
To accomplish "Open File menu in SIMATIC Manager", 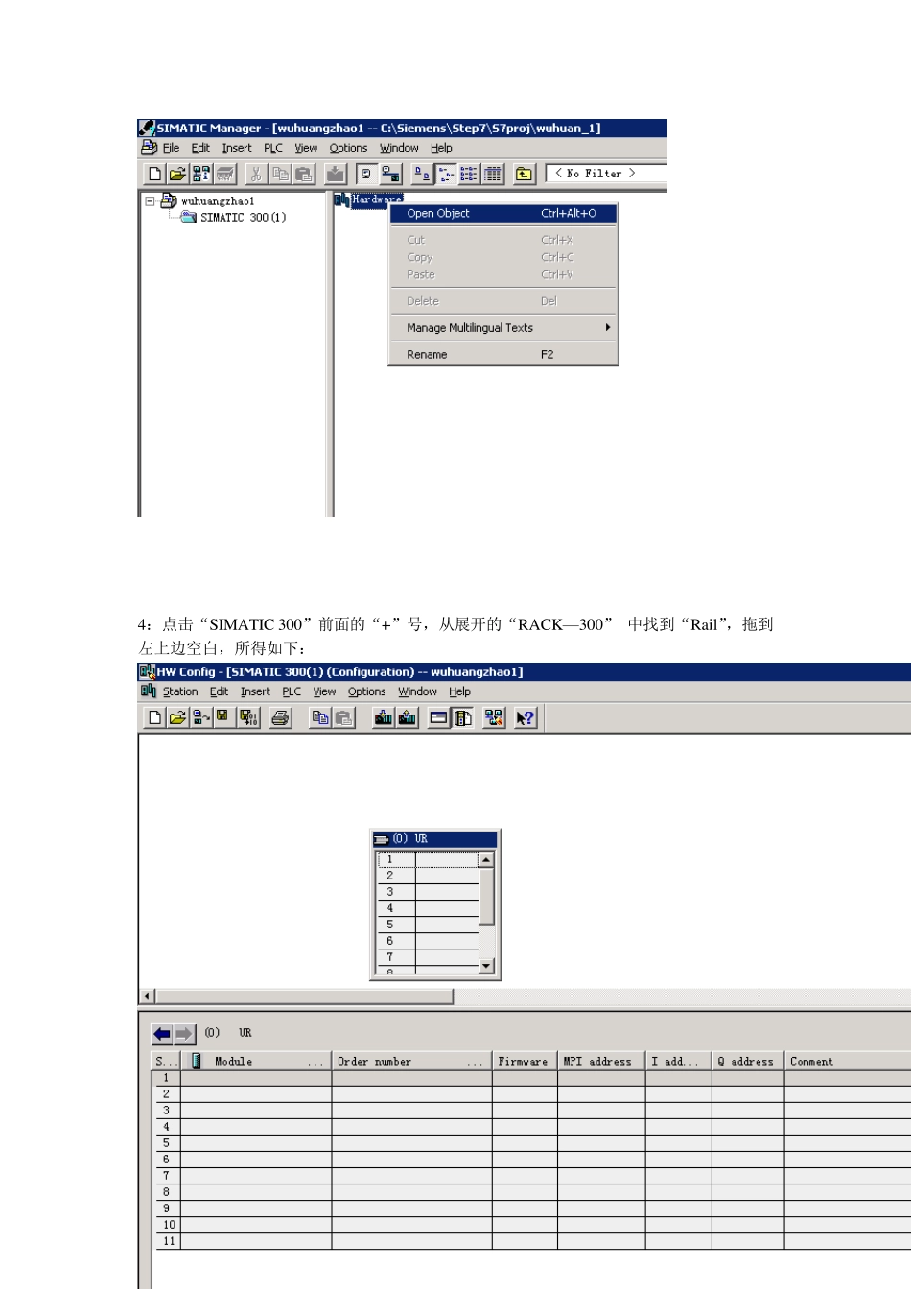I will tap(171, 148).
